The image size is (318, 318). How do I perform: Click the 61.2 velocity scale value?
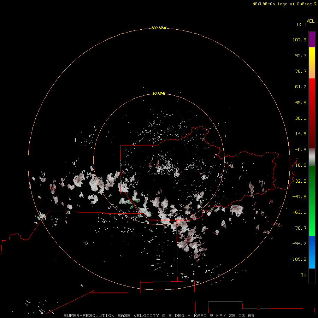[x=301, y=87]
